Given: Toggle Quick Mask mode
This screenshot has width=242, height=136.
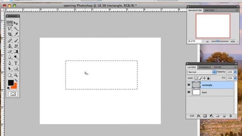Looking at the screenshot, I should (x=13, y=94).
